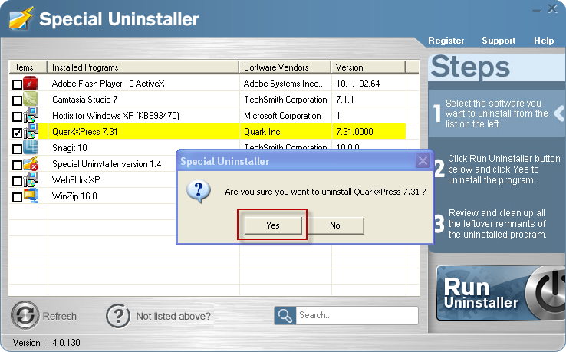Select the Camtasia Studio 7 program name
566x352 pixels.
tap(85, 99)
